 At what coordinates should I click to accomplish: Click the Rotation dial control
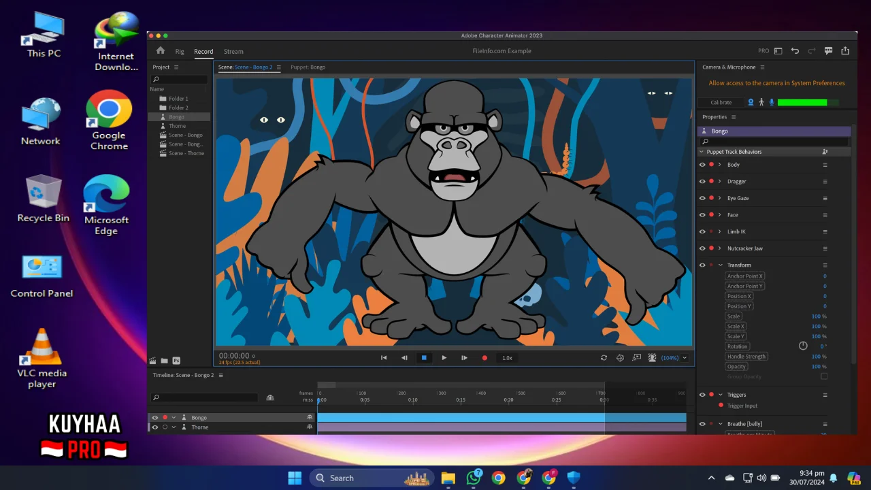[x=803, y=346]
